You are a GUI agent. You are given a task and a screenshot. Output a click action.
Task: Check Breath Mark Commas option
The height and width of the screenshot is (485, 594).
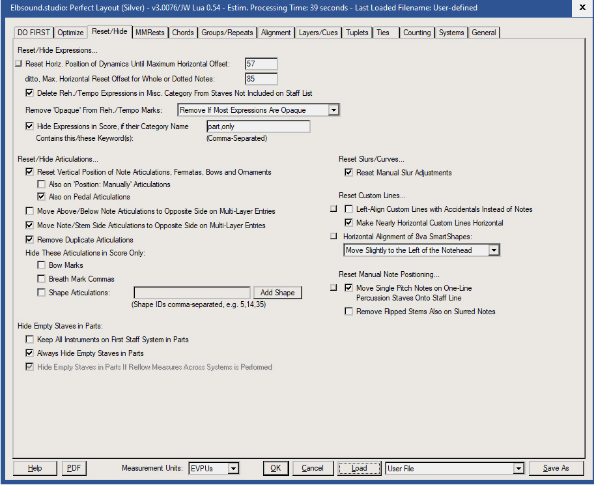pos(42,278)
